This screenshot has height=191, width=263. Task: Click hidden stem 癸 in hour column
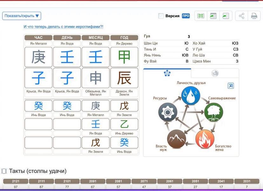coord(38,106)
